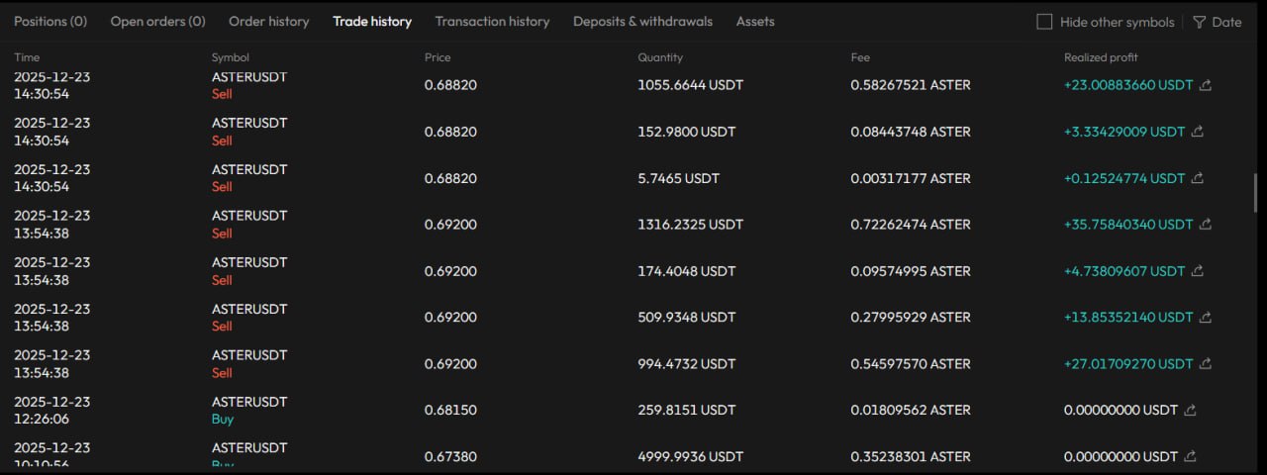Viewport: 1267px width, 475px height.
Task: Share the +23.00883660 USDT profit row
Action: [x=1206, y=85]
